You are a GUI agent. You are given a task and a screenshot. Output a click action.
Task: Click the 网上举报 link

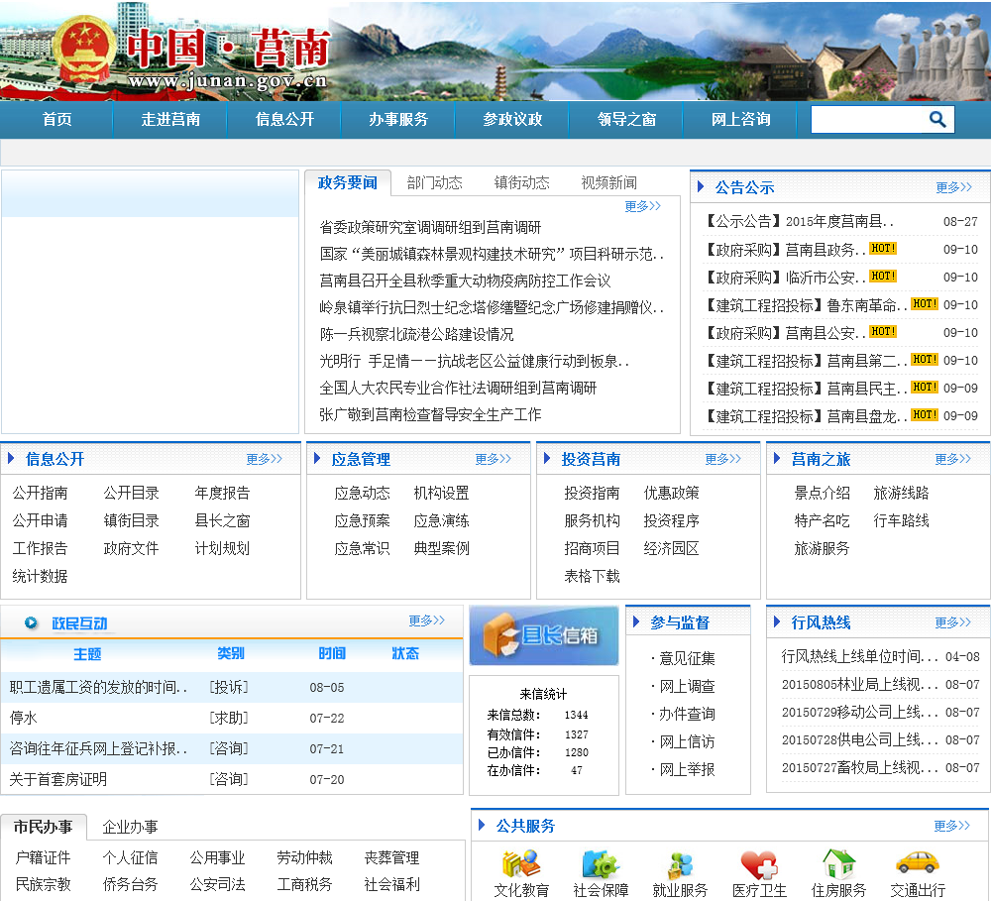click(687, 769)
